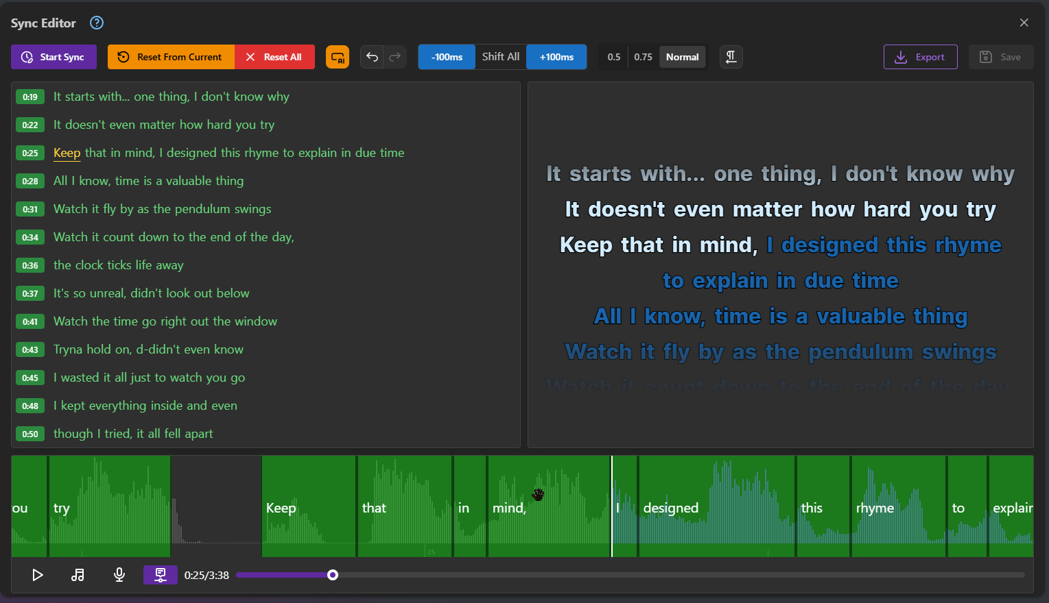
Task: Play the track from the bottom bar
Action: click(38, 575)
